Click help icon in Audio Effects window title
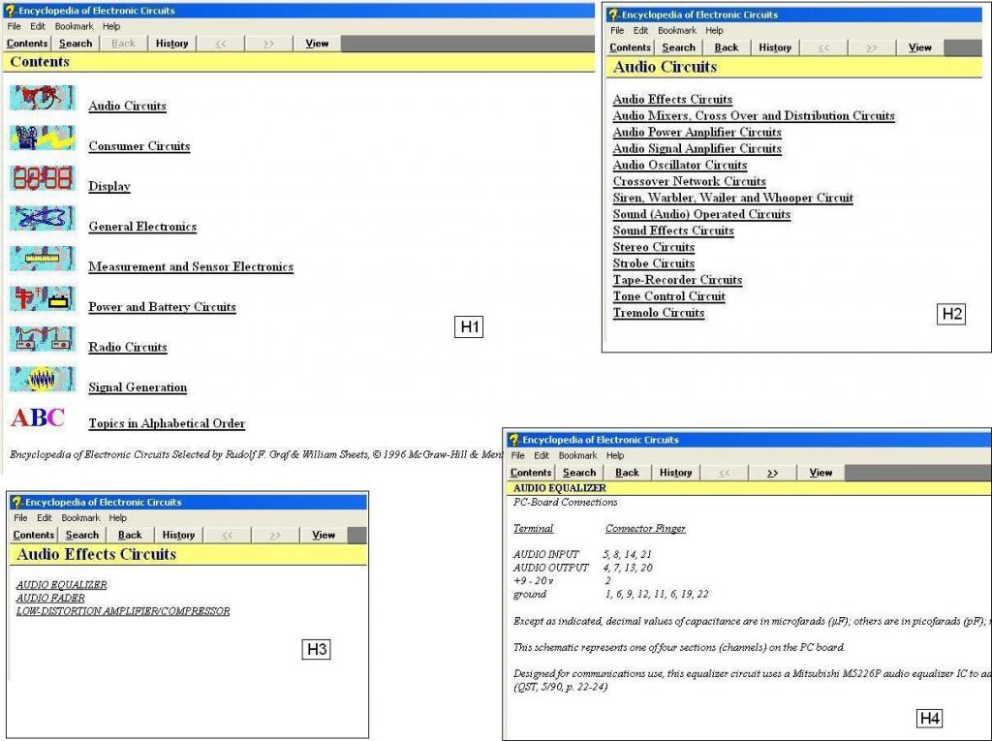Viewport: 992px width, 741px height. 16,502
